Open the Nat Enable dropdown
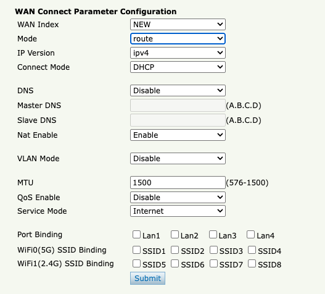This screenshot has height=294, width=325. [178, 135]
